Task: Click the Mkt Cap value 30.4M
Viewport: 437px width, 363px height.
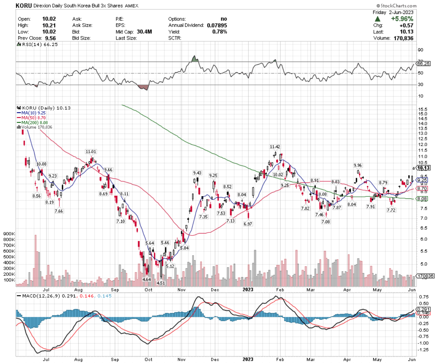Action: (x=144, y=32)
